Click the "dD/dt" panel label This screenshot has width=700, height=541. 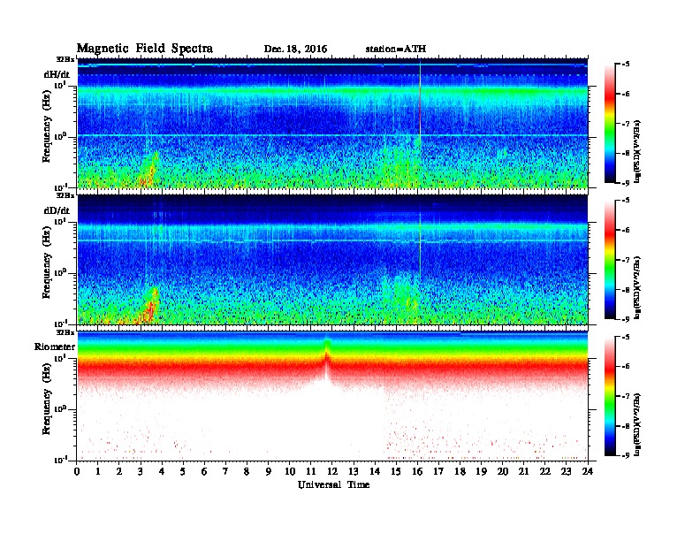click(x=57, y=210)
